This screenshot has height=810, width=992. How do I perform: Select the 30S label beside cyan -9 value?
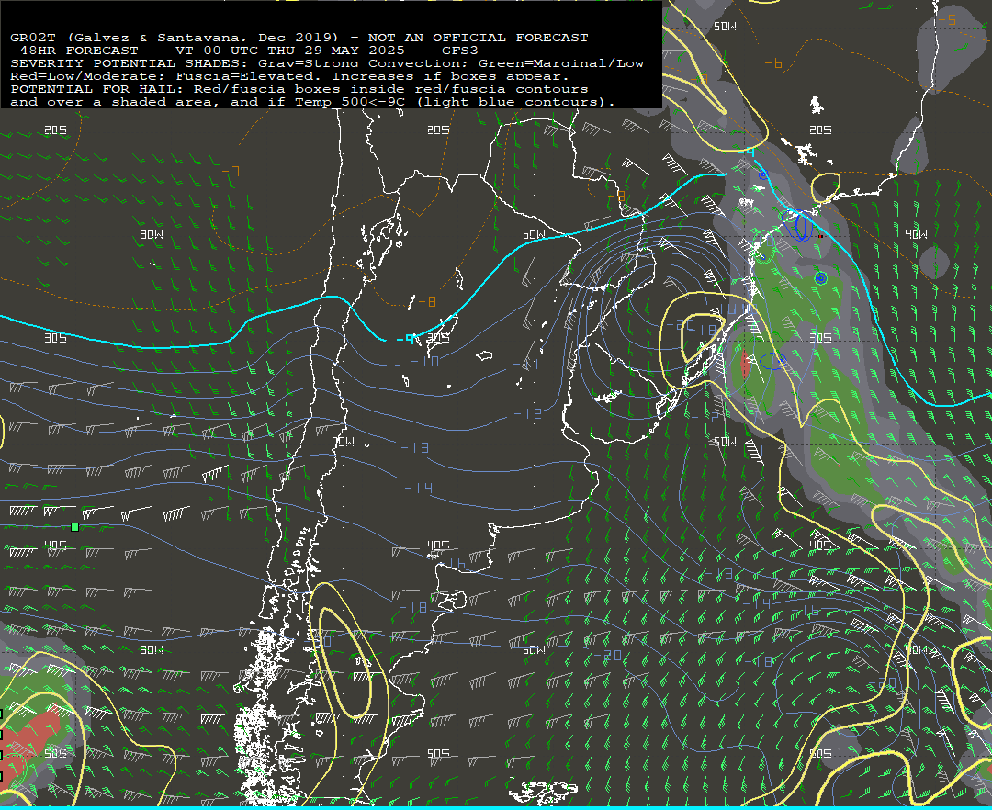(x=438, y=338)
